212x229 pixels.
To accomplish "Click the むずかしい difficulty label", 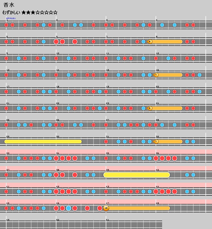I will tap(11, 12).
